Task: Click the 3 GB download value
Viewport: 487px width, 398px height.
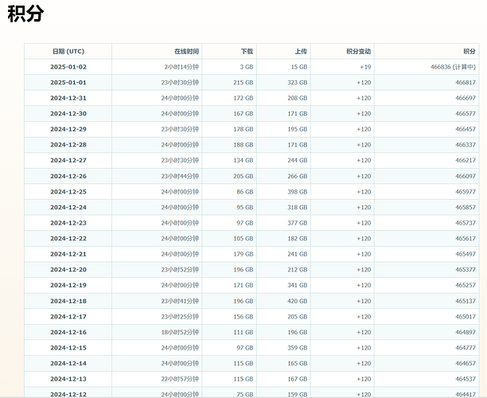Action: coord(247,67)
